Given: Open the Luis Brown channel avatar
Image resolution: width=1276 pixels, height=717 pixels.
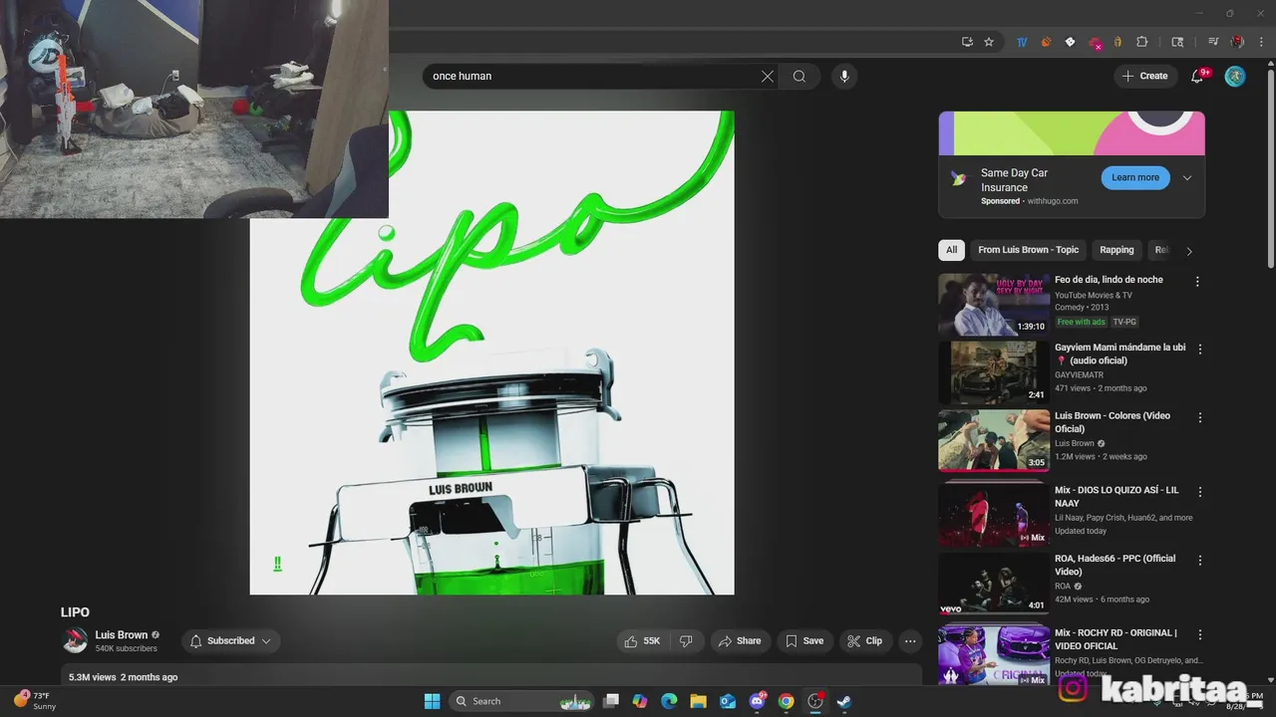Looking at the screenshot, I should tap(75, 641).
